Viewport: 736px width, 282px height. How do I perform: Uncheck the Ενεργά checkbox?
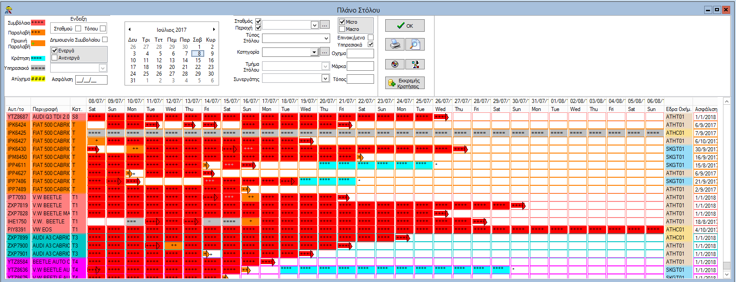[x=55, y=51]
